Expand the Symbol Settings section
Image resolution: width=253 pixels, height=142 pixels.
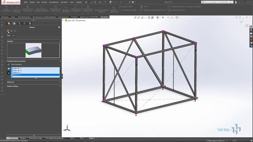pyautogui.click(x=60, y=86)
